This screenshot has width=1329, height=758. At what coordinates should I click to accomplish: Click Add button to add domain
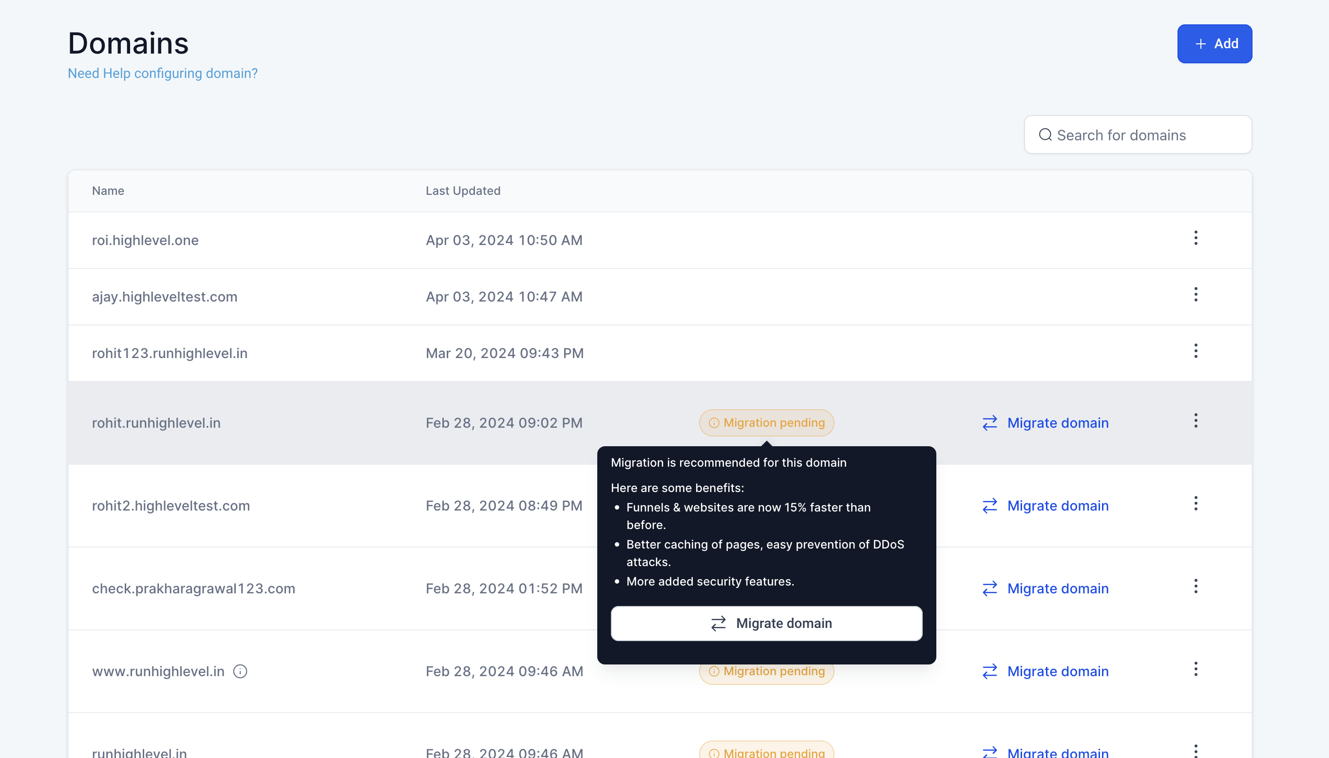click(1214, 44)
